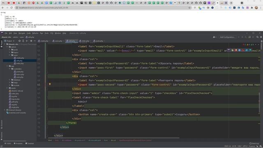The image size is (263, 148).
Task: Expand the assets folder
Action: coord(7,88)
